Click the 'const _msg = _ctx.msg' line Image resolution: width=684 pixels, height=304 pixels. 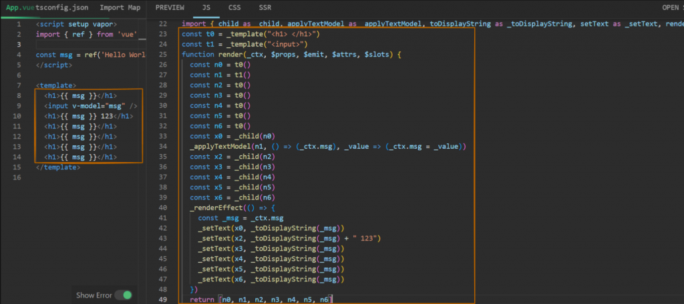(240, 218)
